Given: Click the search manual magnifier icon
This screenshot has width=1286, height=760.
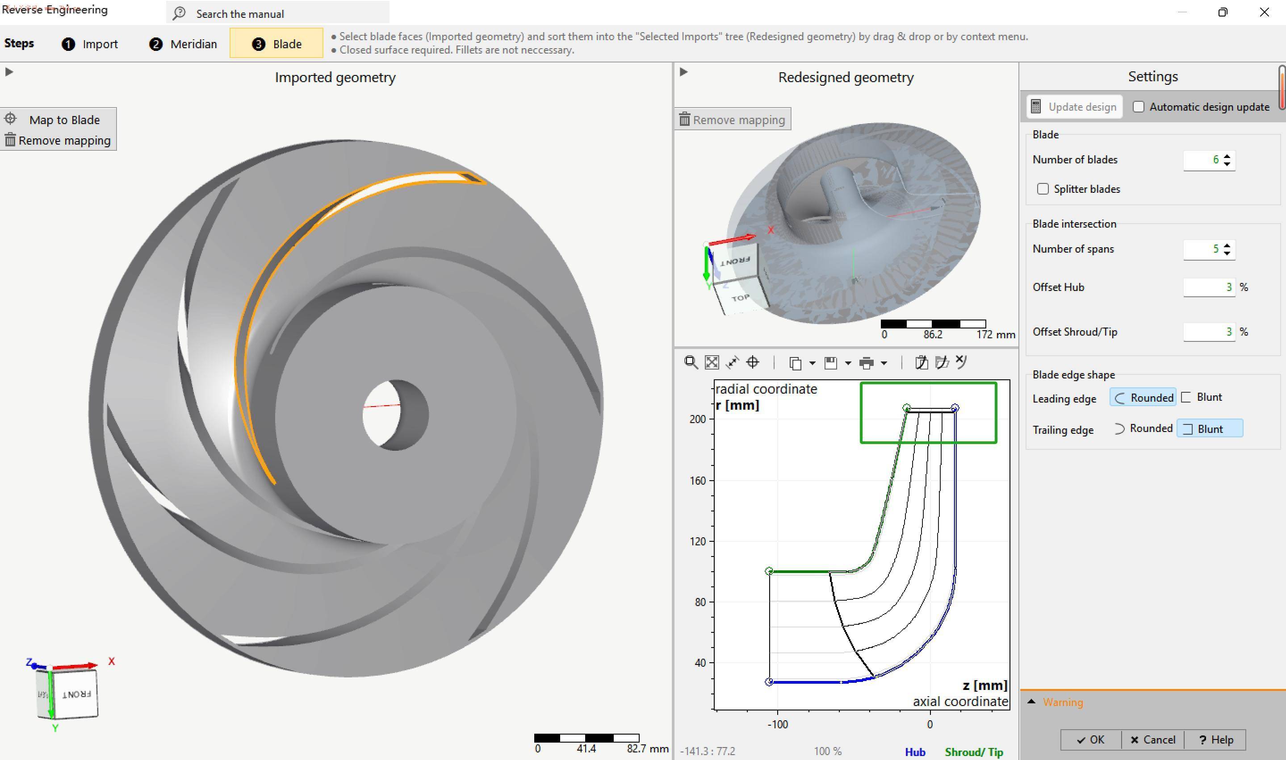Looking at the screenshot, I should (x=179, y=14).
